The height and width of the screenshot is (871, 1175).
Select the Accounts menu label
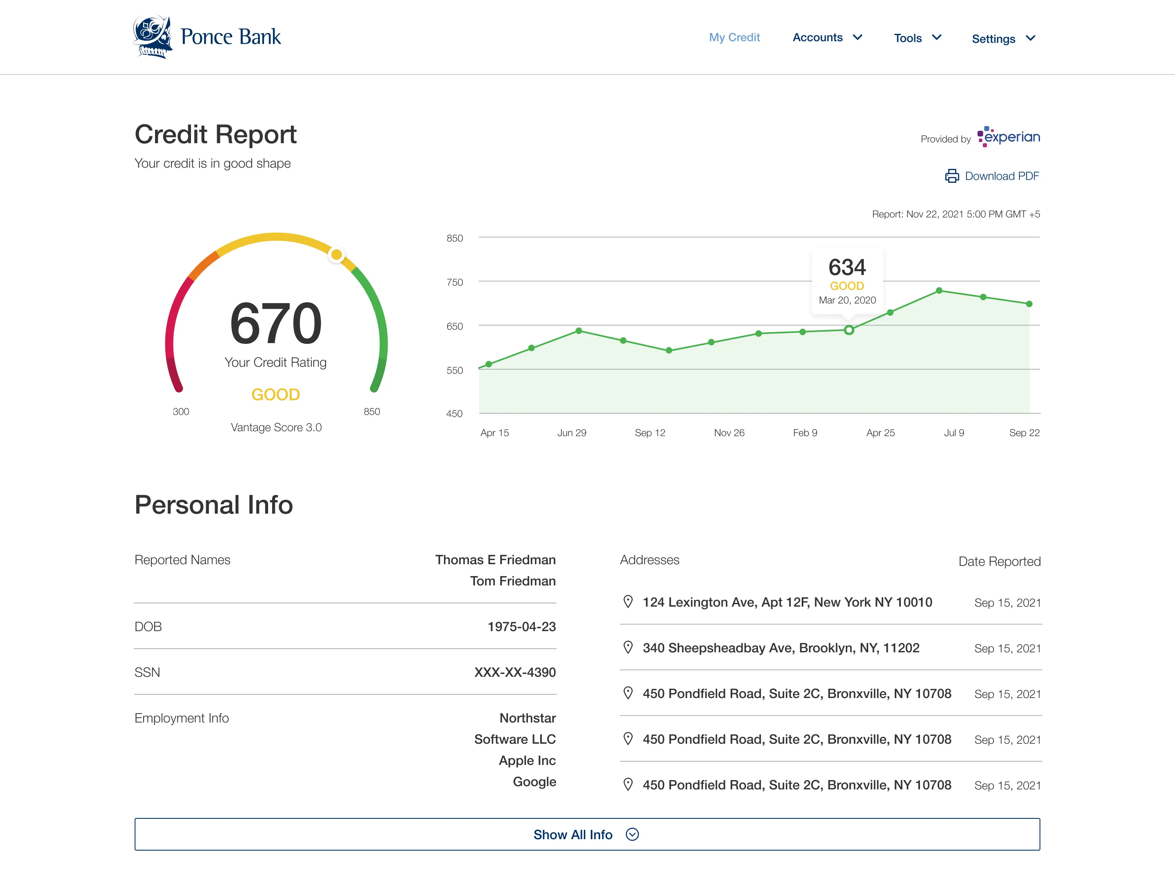817,38
